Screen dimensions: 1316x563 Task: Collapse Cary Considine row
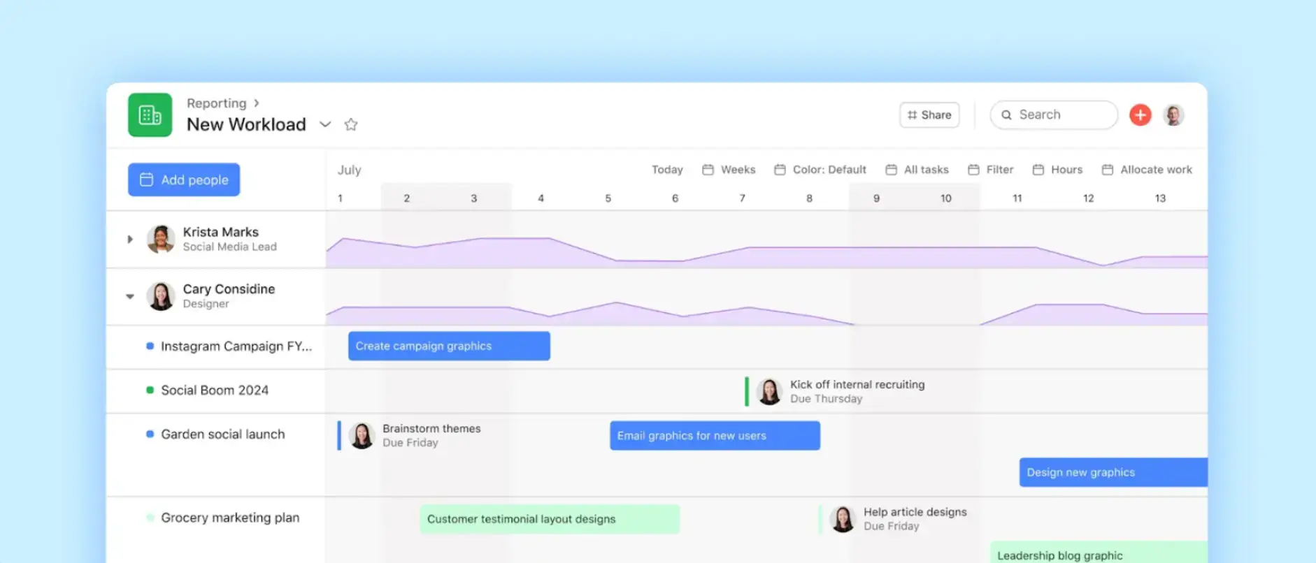[x=130, y=296]
